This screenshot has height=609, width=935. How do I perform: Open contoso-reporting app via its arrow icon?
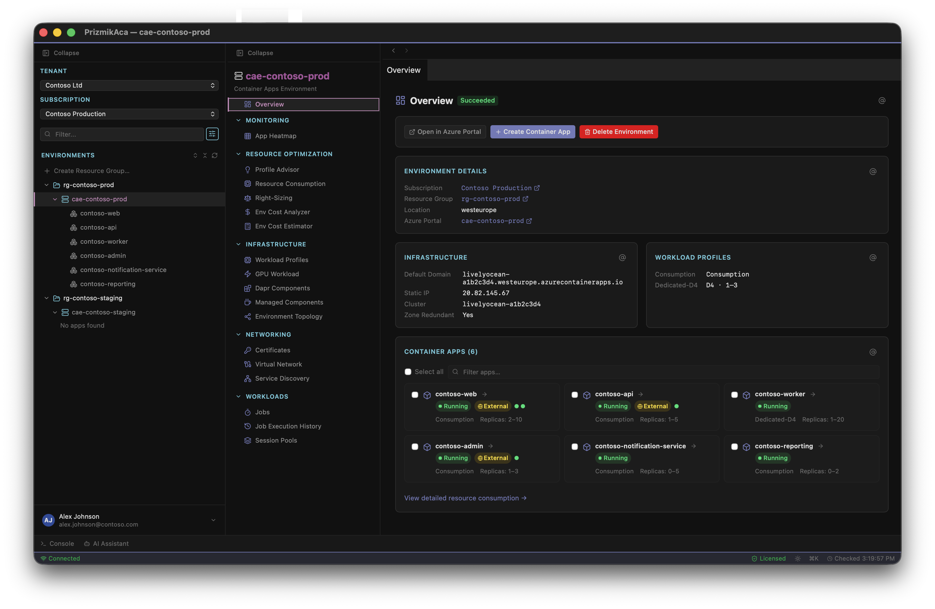tap(821, 446)
